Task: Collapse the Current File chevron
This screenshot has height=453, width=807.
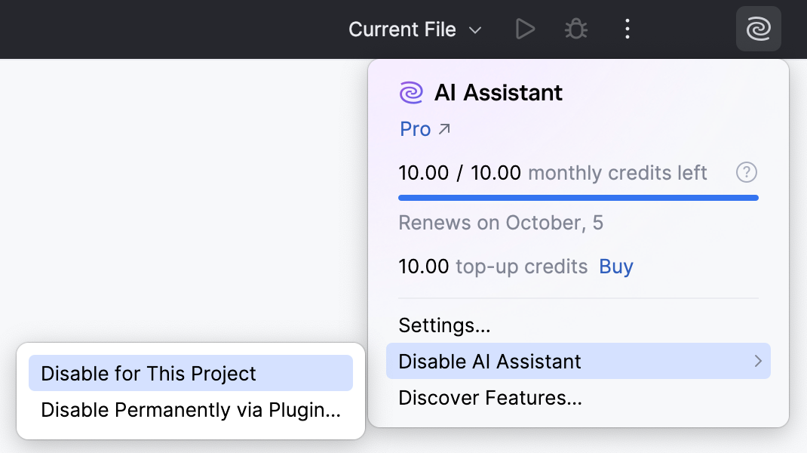Action: [x=476, y=30]
